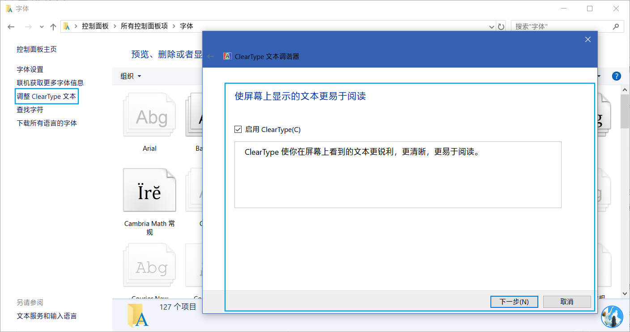The height and width of the screenshot is (332, 630).
Task: Click the scrollbar up arrow
Action: pyautogui.click(x=625, y=90)
